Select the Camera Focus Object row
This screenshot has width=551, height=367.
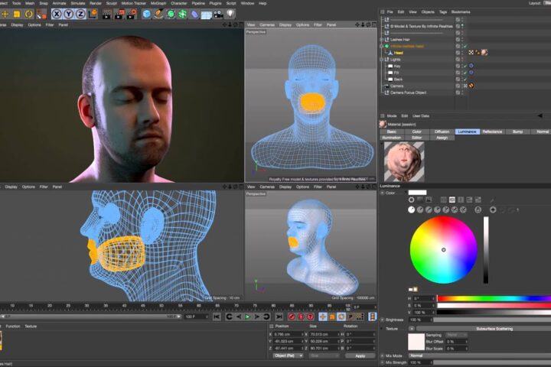click(x=408, y=93)
